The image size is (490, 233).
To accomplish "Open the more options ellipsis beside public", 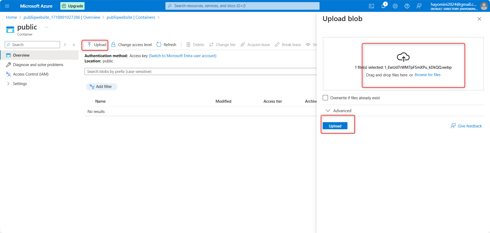I will tap(47, 27).
